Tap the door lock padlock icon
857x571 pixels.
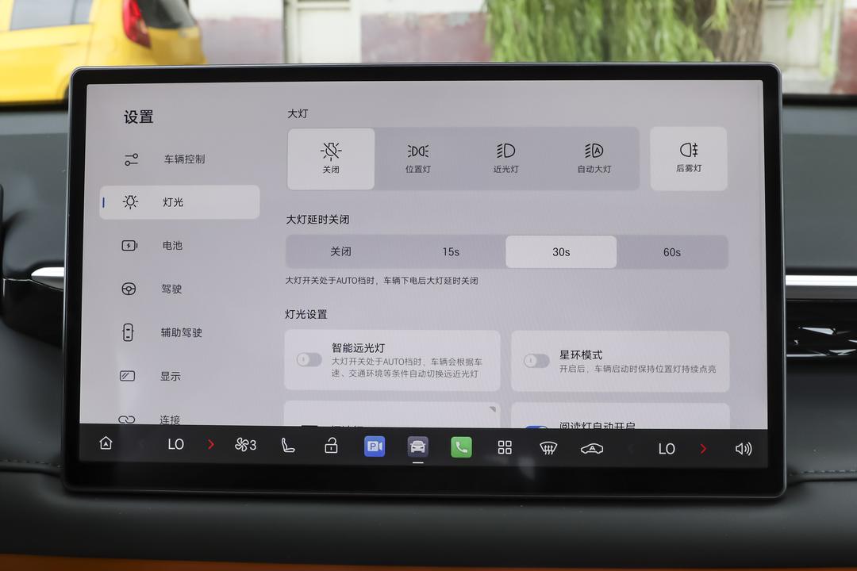(x=331, y=446)
